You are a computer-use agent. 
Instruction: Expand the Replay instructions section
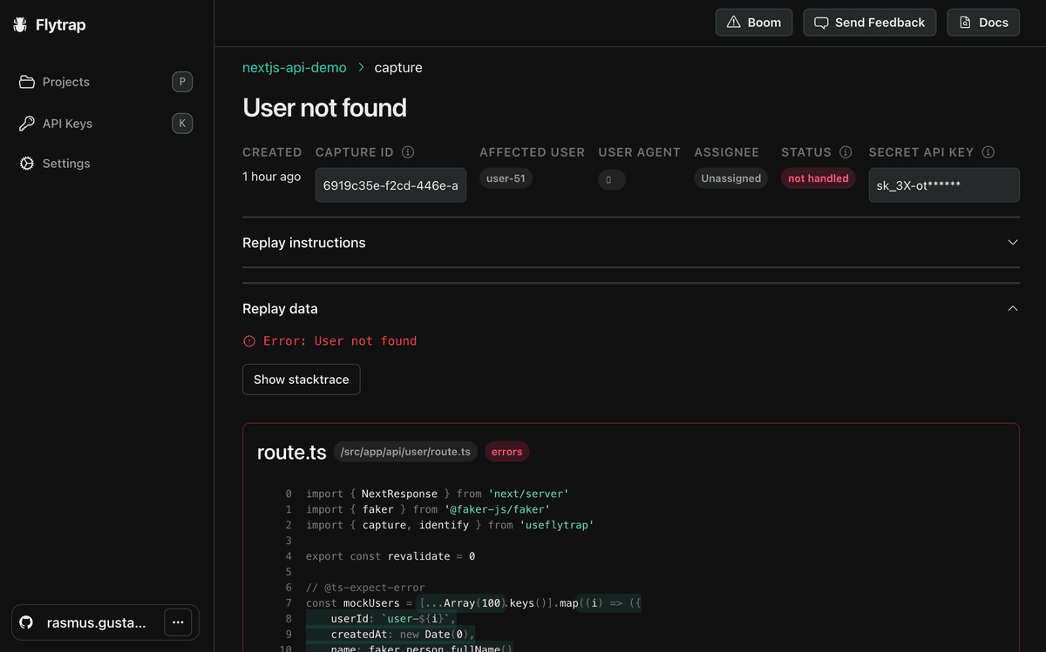(x=1012, y=243)
